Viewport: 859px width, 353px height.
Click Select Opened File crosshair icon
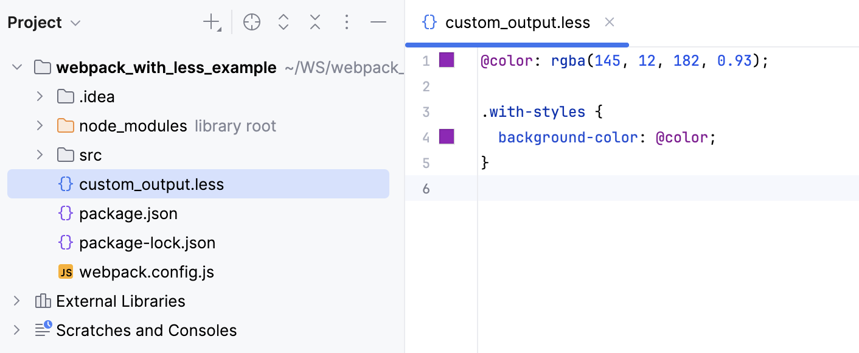click(x=251, y=23)
